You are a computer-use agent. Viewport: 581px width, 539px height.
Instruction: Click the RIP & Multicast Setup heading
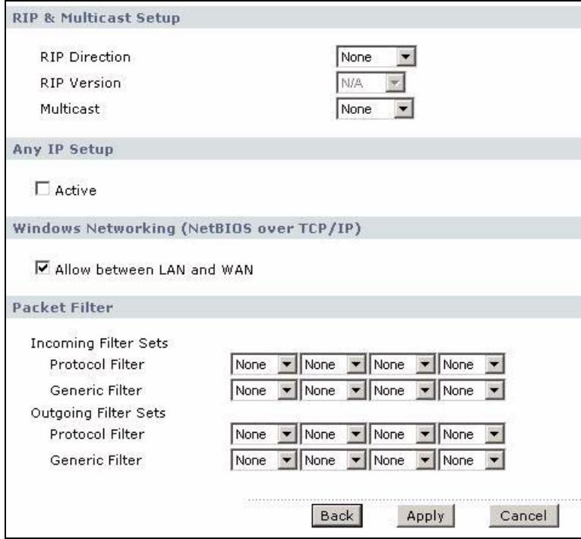96,17
